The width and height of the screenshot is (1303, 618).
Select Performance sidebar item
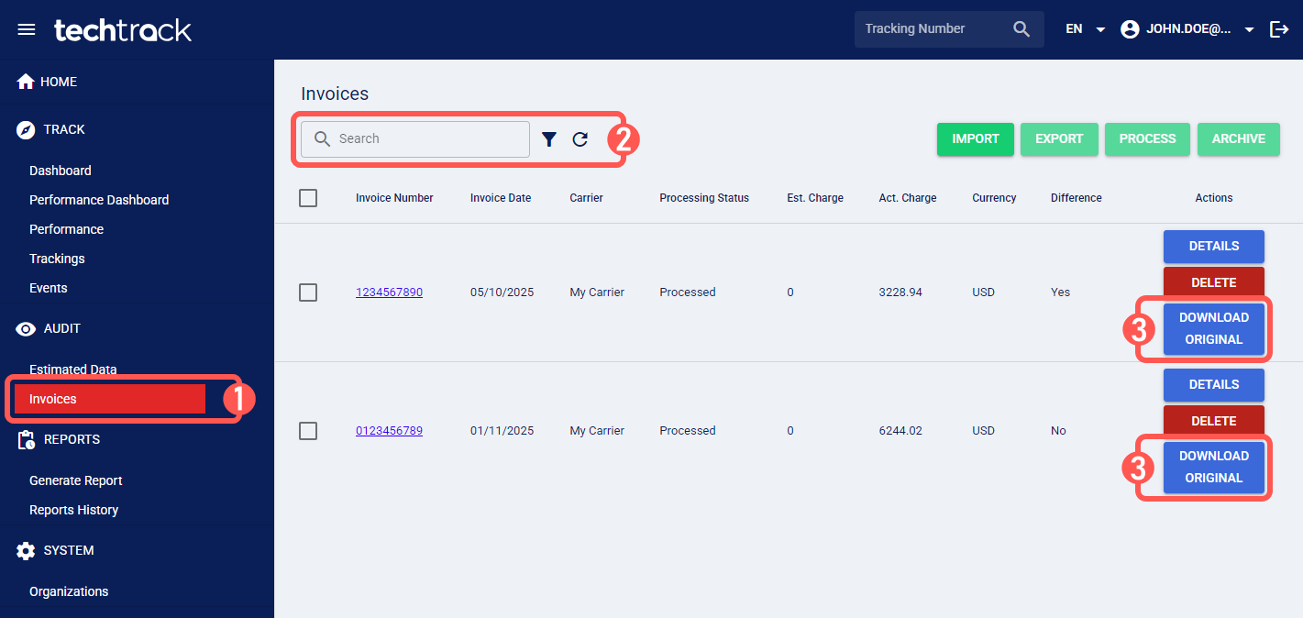(x=66, y=229)
